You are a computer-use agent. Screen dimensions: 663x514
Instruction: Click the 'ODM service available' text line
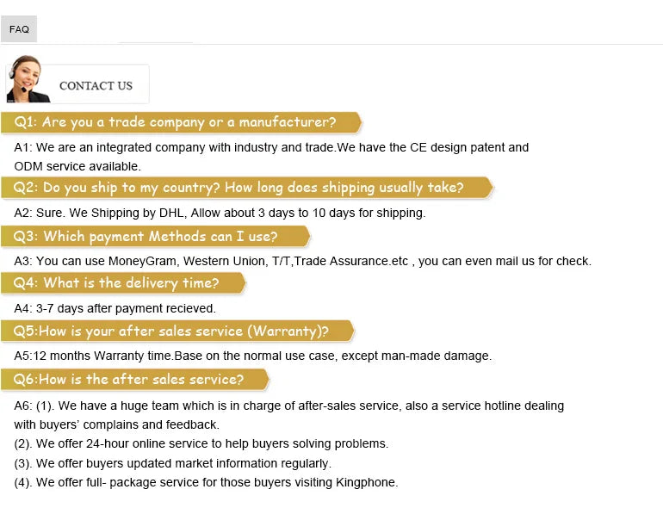pos(77,166)
